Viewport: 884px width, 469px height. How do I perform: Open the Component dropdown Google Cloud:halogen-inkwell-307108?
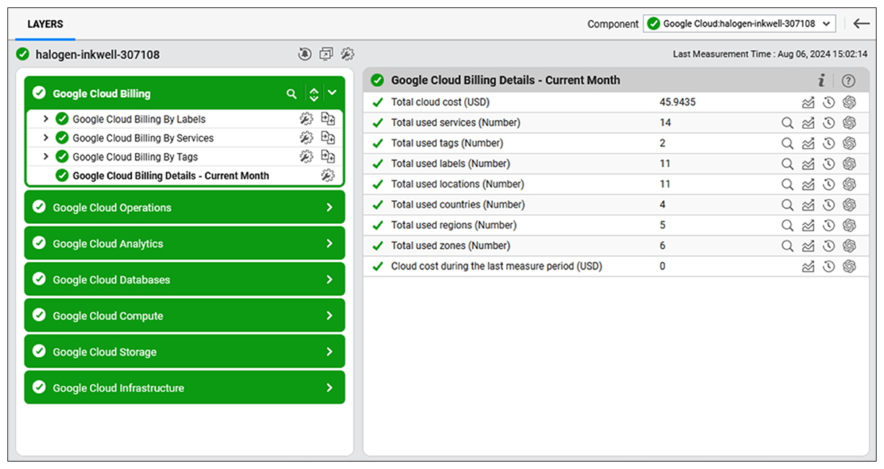pyautogui.click(x=740, y=24)
